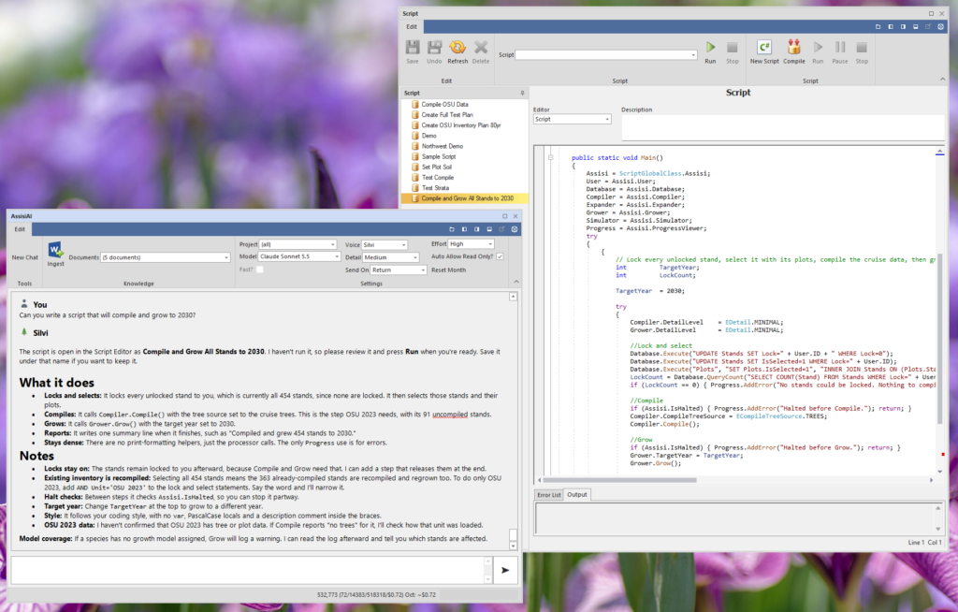Image resolution: width=958 pixels, height=612 pixels.
Task: Open the Model dropdown showing Claude Sonnet
Action: coord(299,256)
